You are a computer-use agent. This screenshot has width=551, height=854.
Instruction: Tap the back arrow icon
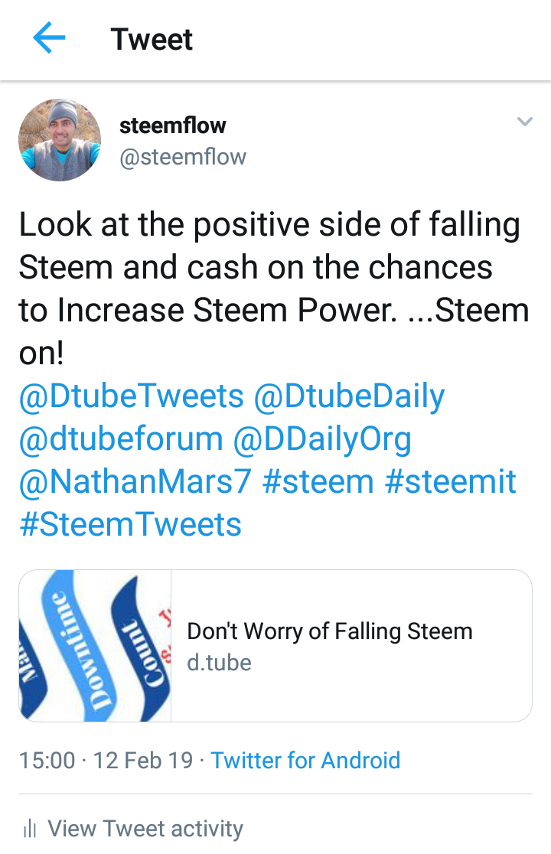(x=49, y=38)
